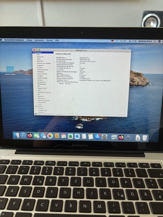Launch Safari from the dock
The image size is (163, 217).
click(23, 136)
